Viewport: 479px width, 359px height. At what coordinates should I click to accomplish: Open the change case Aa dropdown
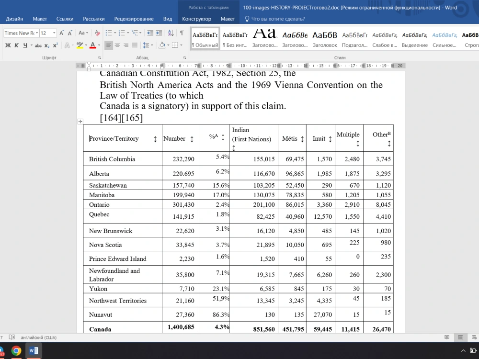tap(83, 33)
